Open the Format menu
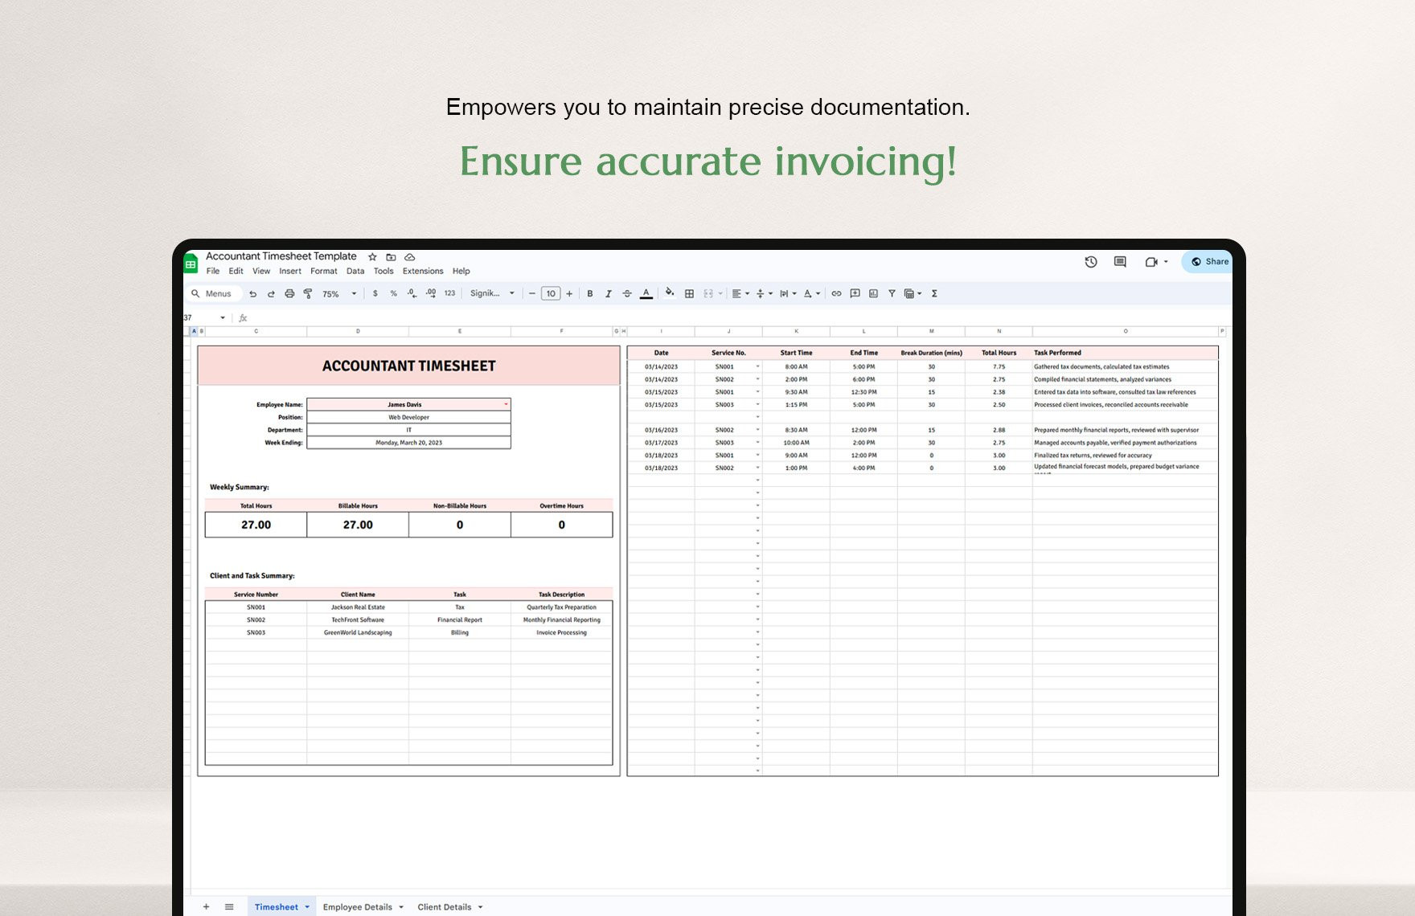 coord(324,272)
